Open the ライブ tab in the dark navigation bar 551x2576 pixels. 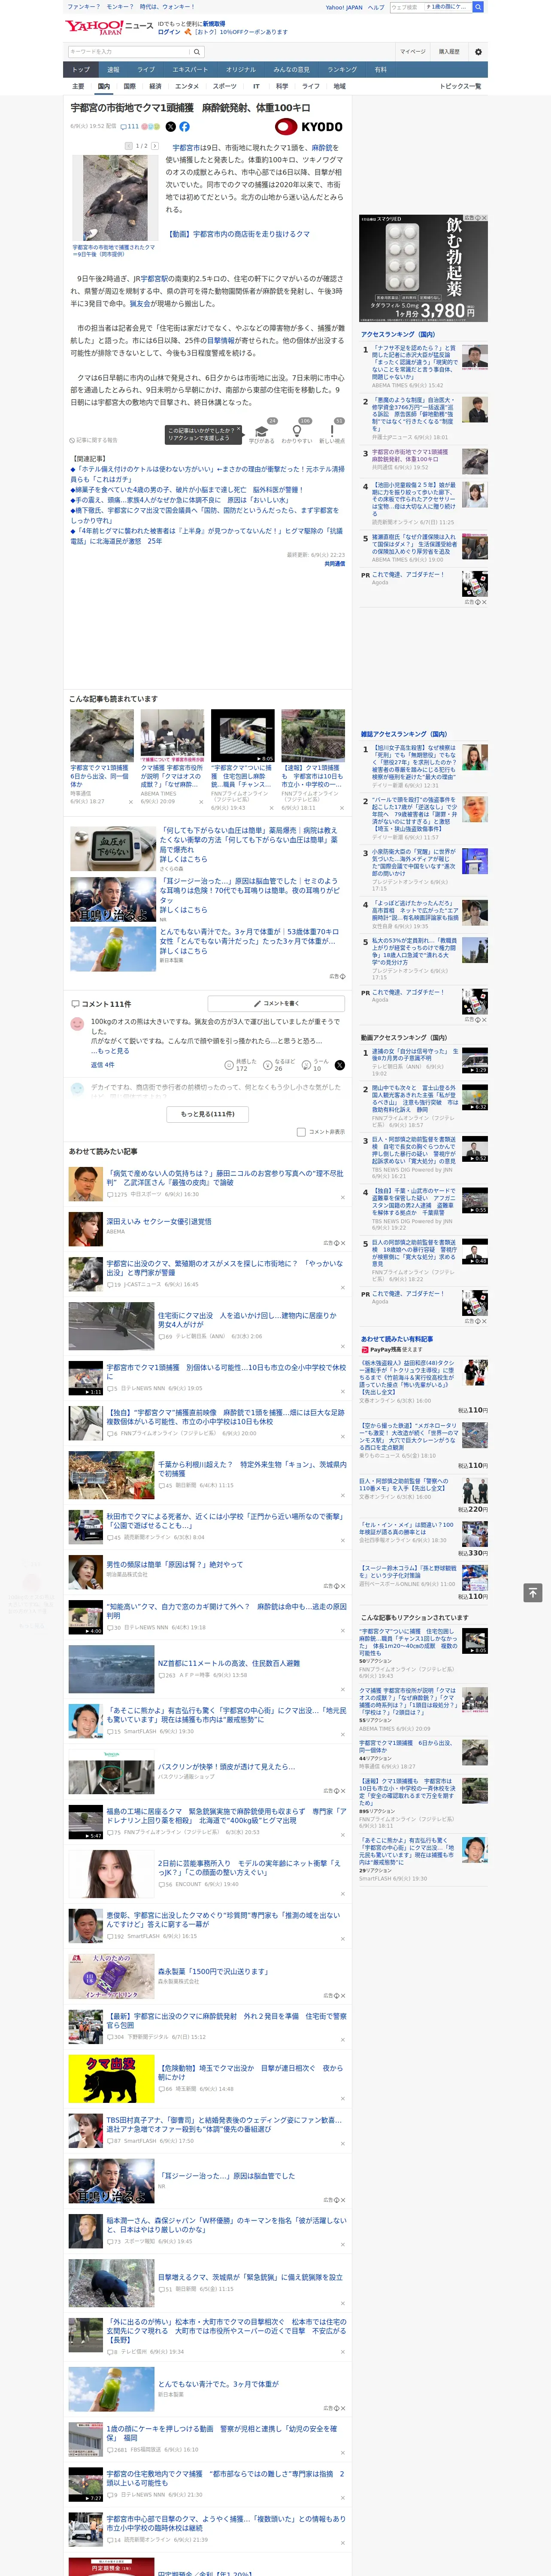(x=146, y=70)
